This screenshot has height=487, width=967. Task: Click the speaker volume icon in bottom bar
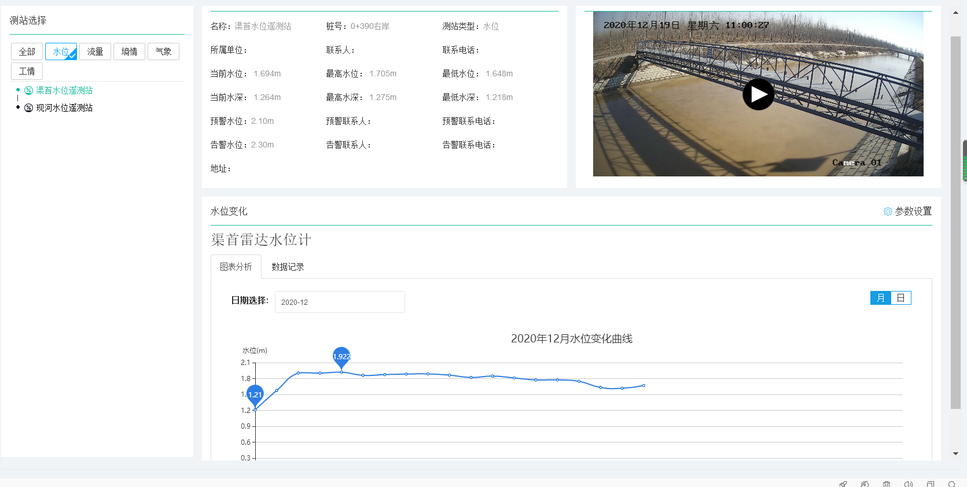coord(908,484)
